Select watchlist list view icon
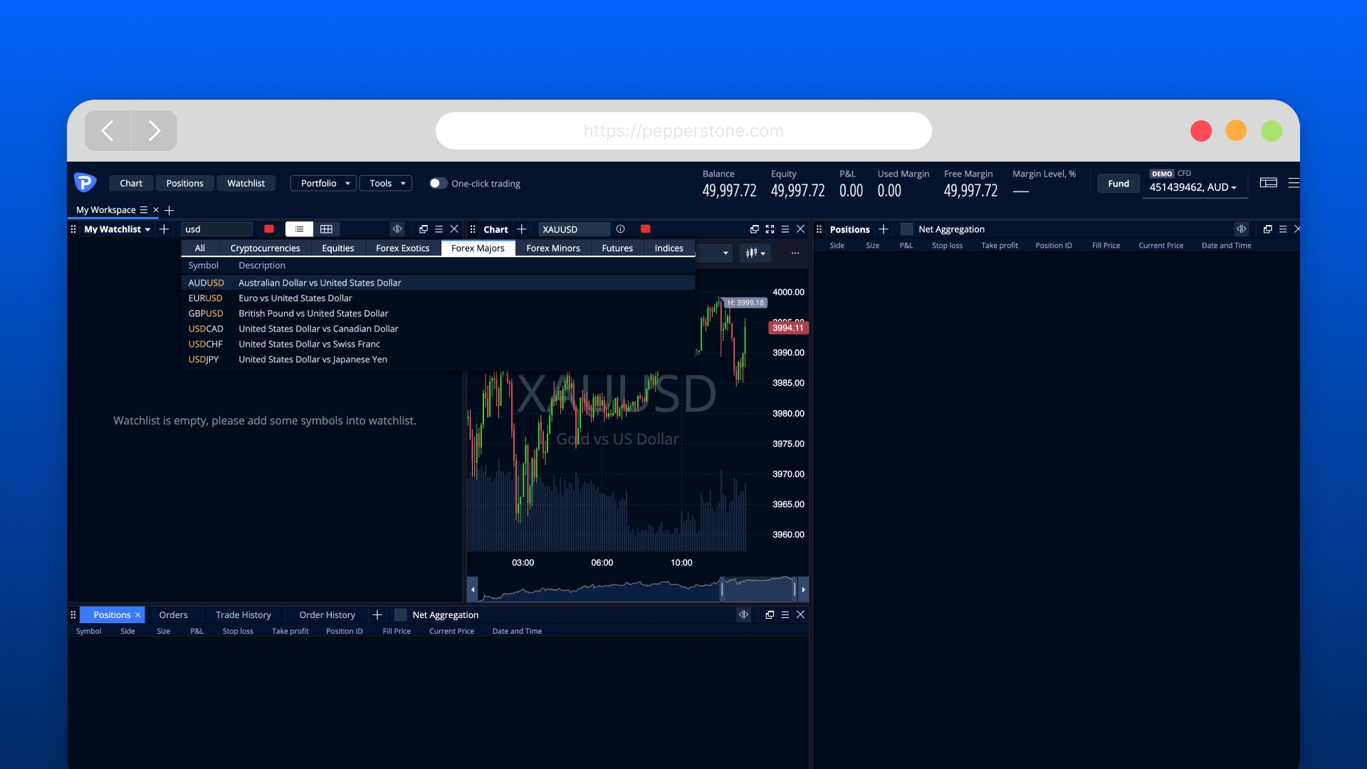The height and width of the screenshot is (769, 1367). point(299,229)
